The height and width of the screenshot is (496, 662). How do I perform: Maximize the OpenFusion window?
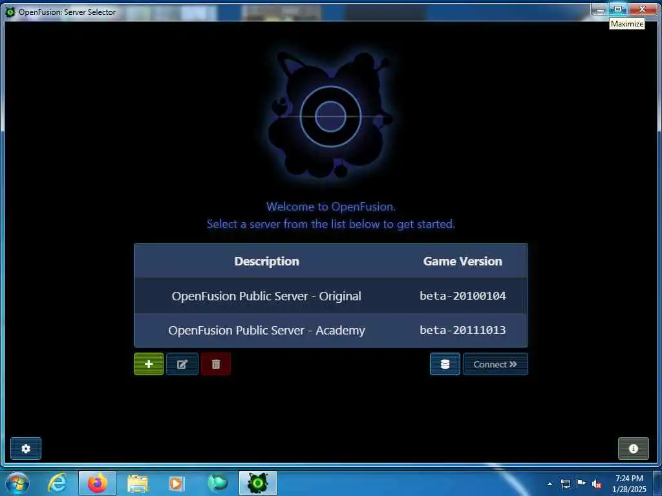tap(618, 9)
